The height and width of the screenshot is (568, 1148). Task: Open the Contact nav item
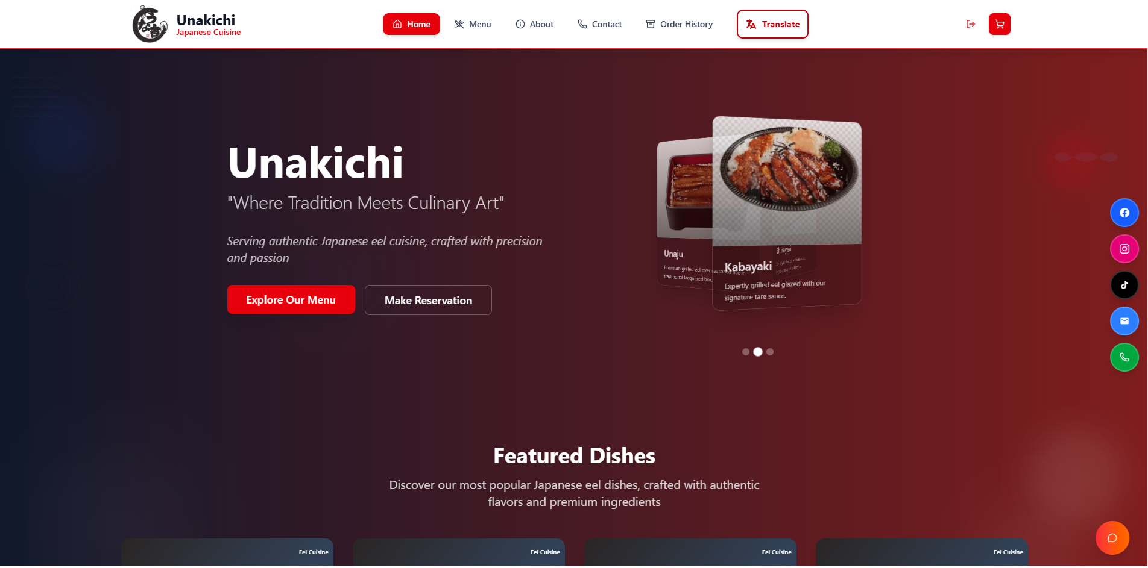pyautogui.click(x=599, y=24)
